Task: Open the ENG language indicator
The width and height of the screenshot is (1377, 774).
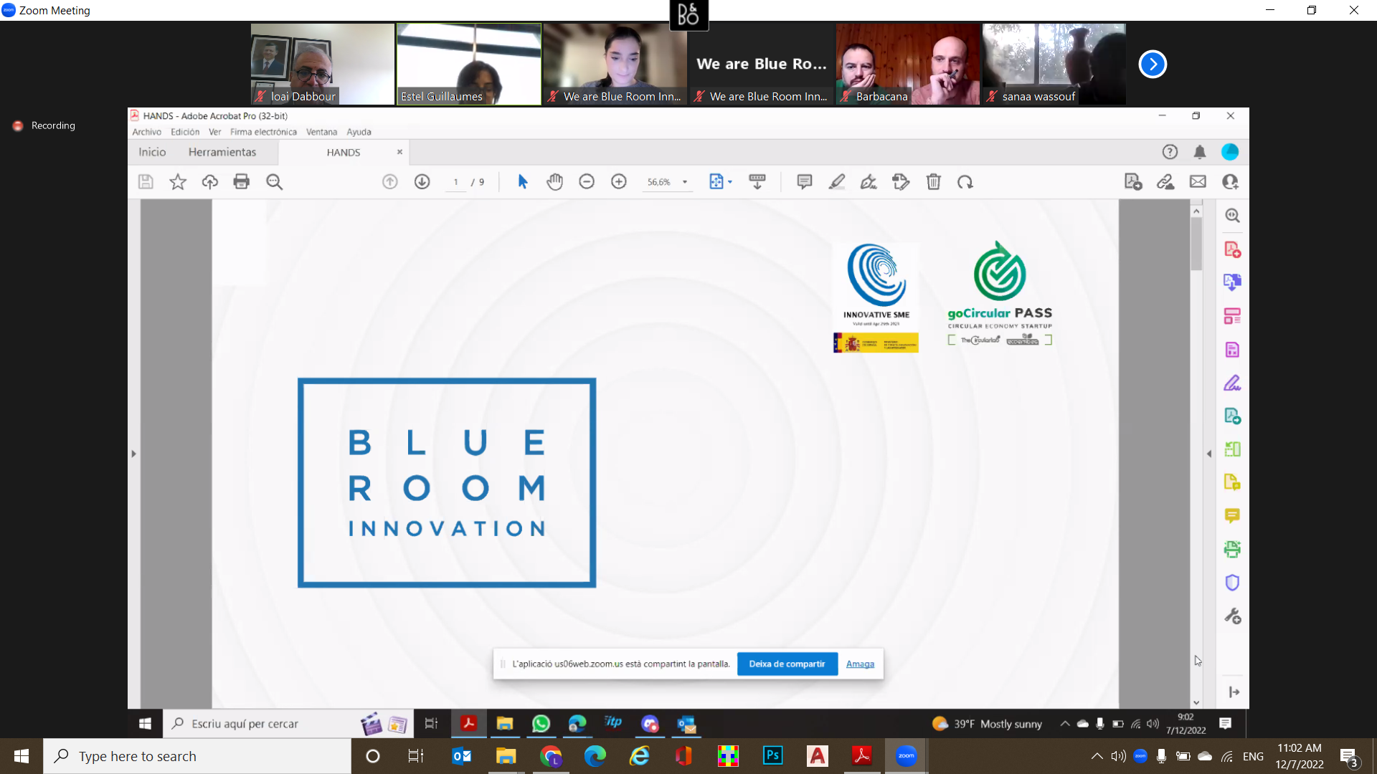Action: (x=1253, y=756)
